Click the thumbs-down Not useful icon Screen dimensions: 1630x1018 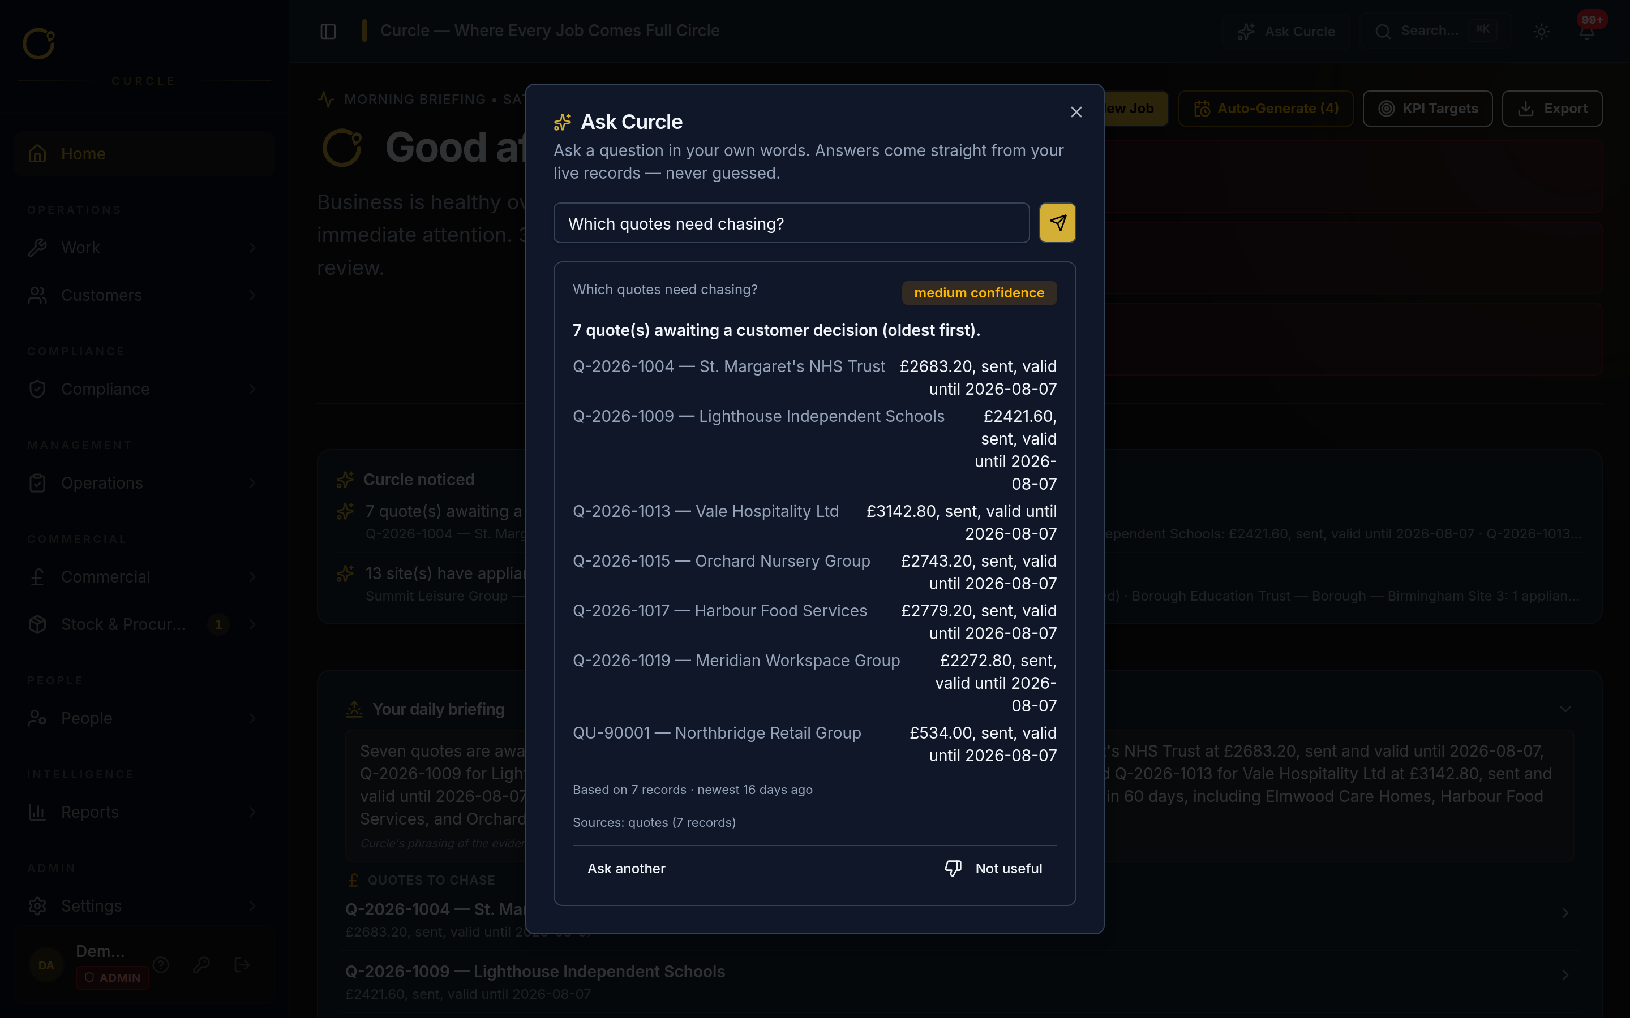(953, 868)
